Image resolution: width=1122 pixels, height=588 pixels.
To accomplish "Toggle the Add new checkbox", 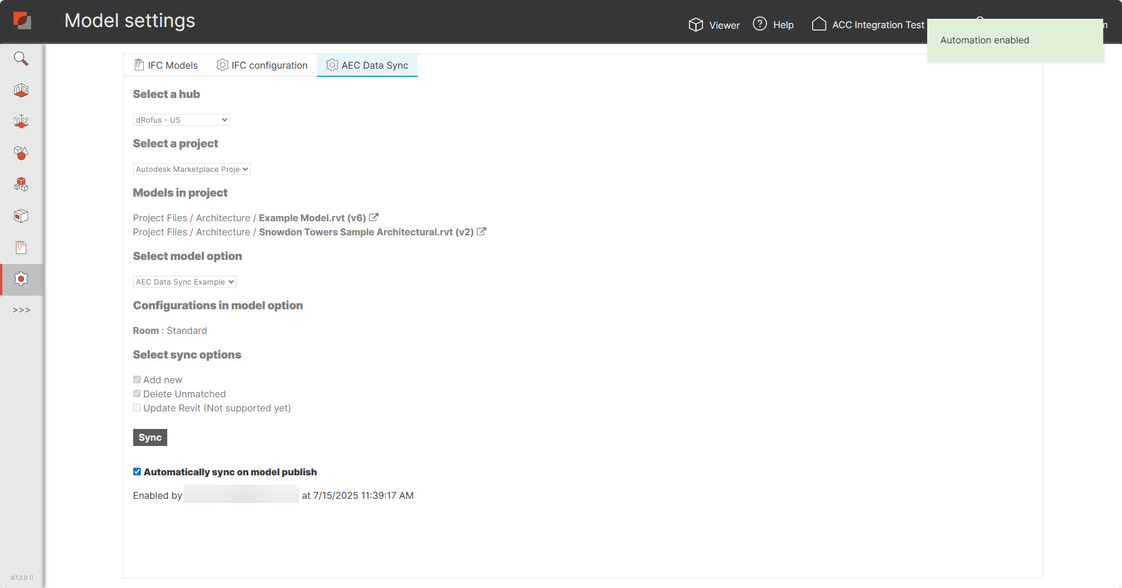I will pyautogui.click(x=137, y=380).
